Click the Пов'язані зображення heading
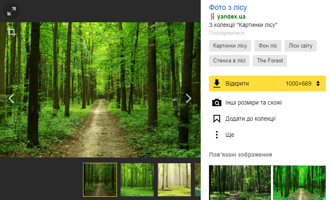 (x=240, y=155)
